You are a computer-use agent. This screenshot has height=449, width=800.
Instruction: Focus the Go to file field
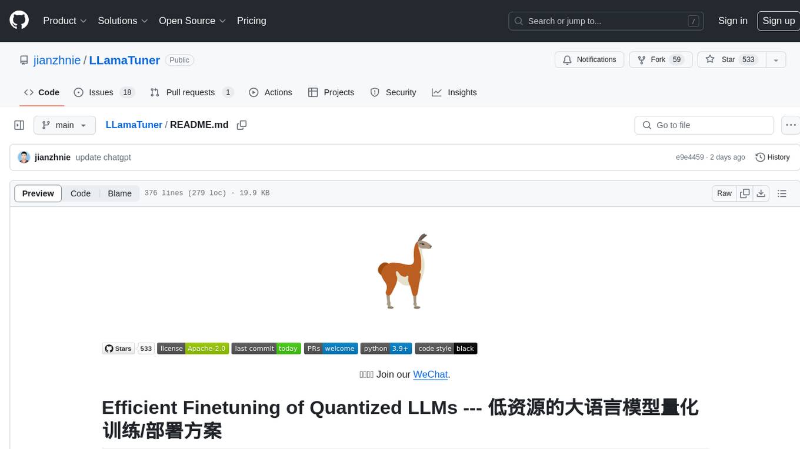[x=704, y=125]
